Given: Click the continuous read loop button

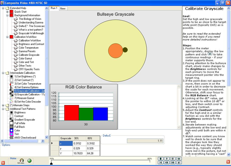Looking at the screenshot, I should click(x=179, y=158).
